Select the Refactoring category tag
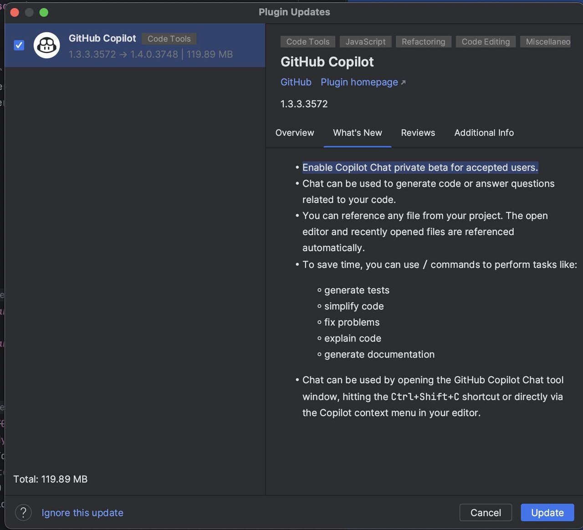Screen dimensions: 583x530 (424, 42)
